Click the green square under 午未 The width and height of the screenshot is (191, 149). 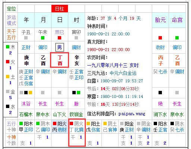tap(43, 38)
